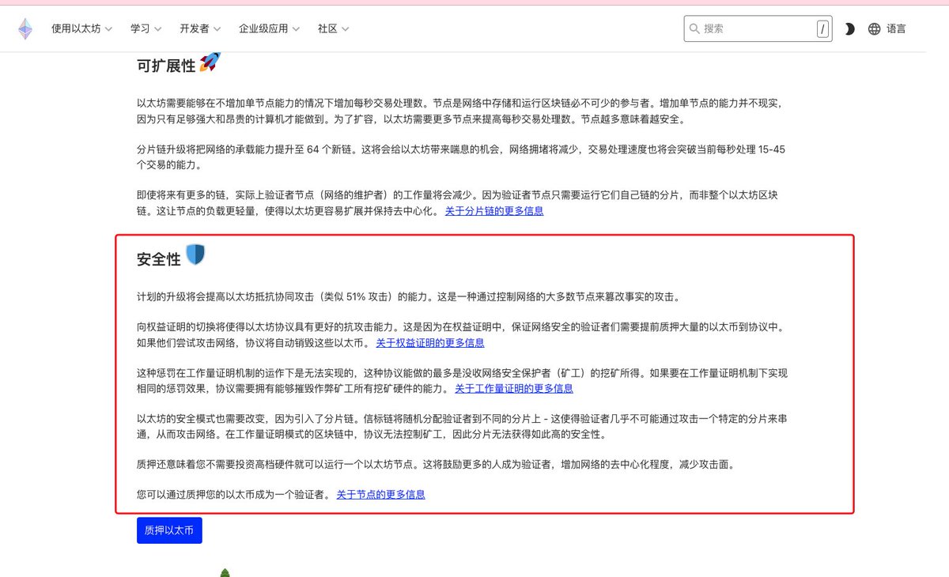Open the 社区 dropdown menu

pyautogui.click(x=333, y=28)
